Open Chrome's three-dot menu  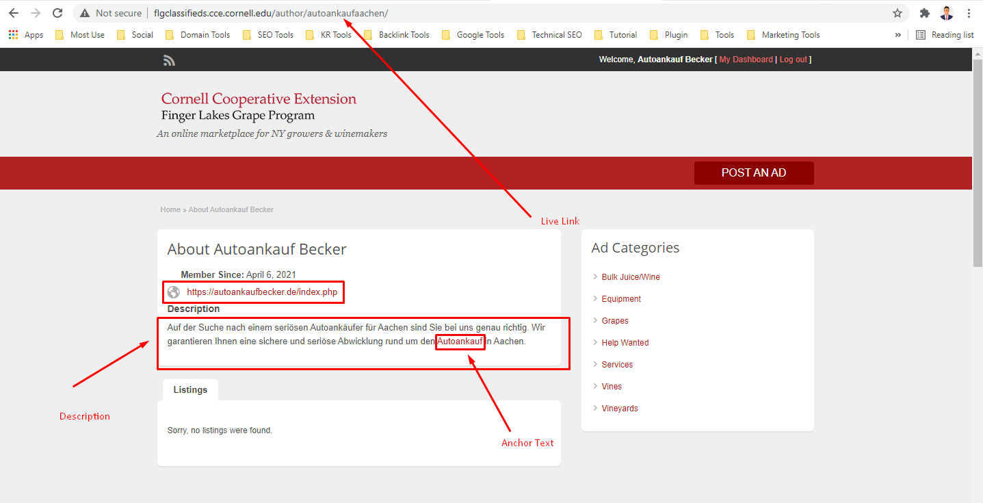pos(969,13)
